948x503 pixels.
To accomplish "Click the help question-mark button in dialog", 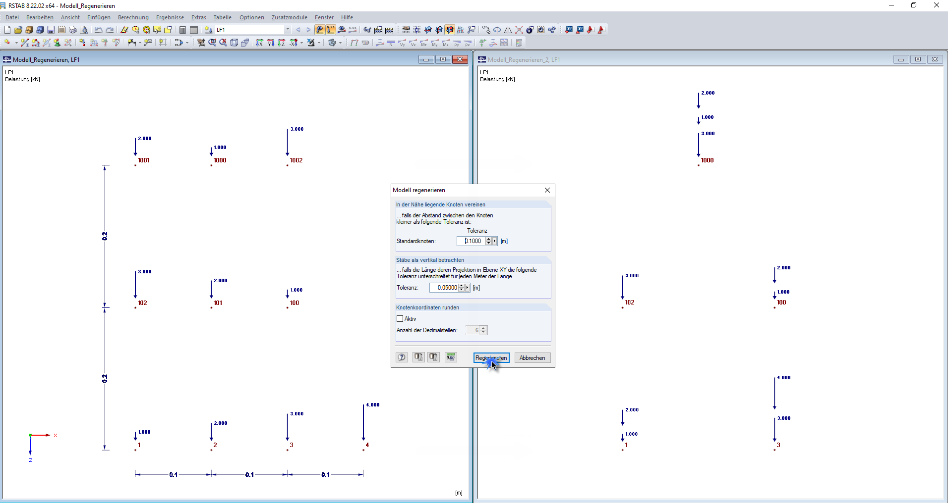I will coord(402,357).
